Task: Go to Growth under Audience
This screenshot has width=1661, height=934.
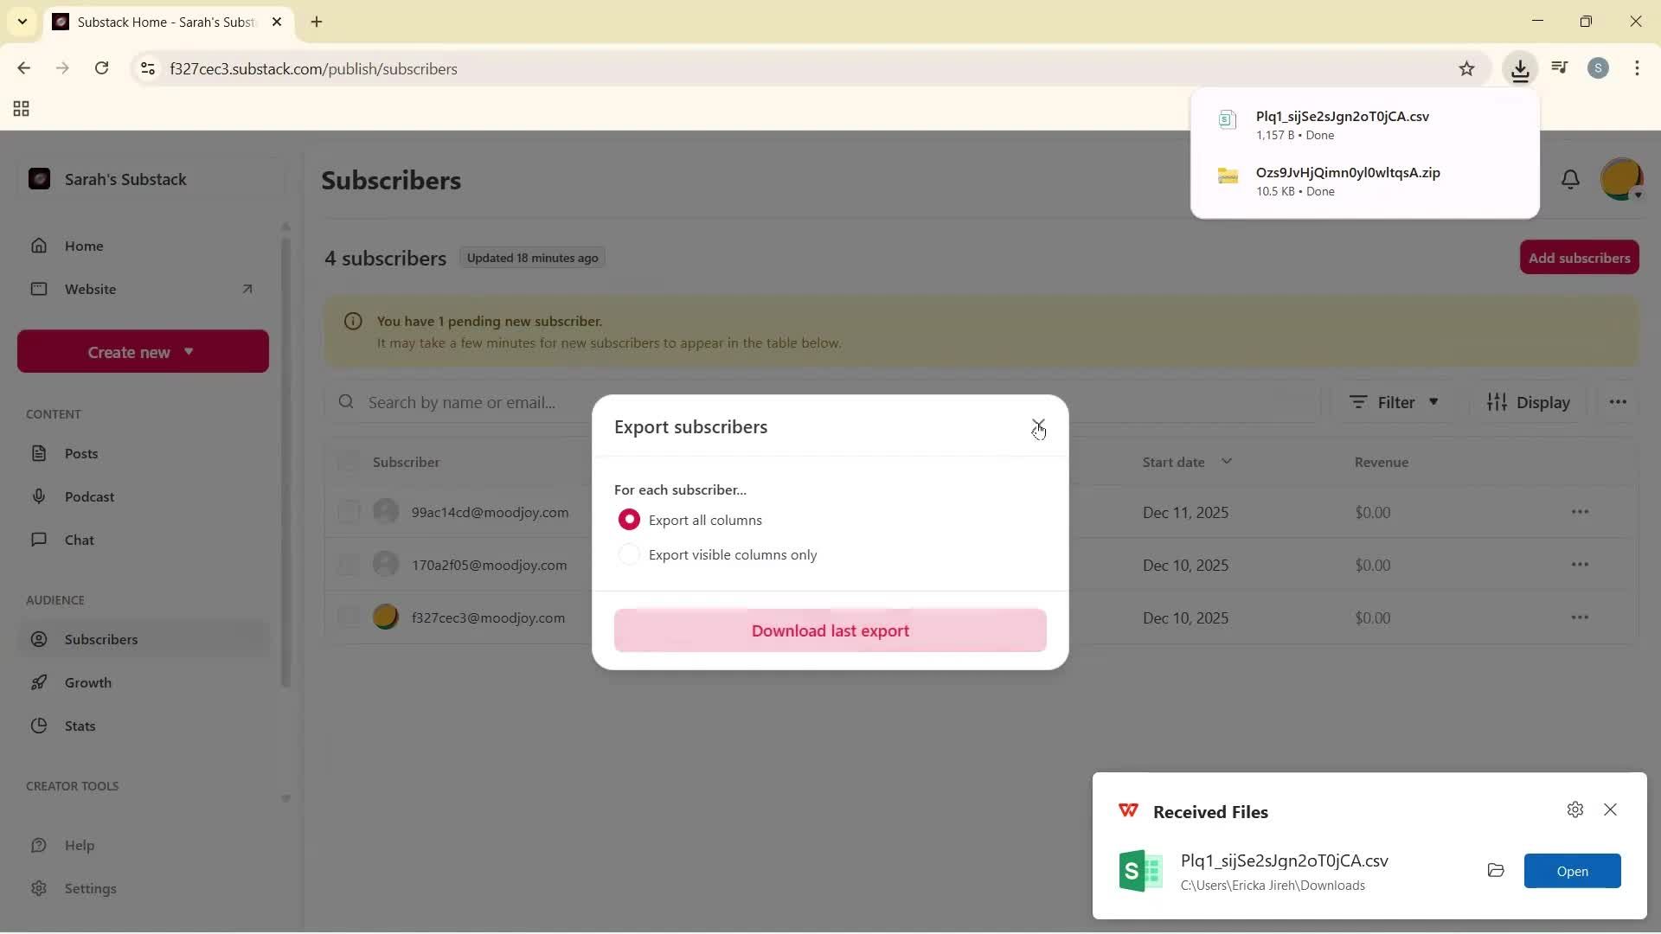Action: [x=89, y=682]
